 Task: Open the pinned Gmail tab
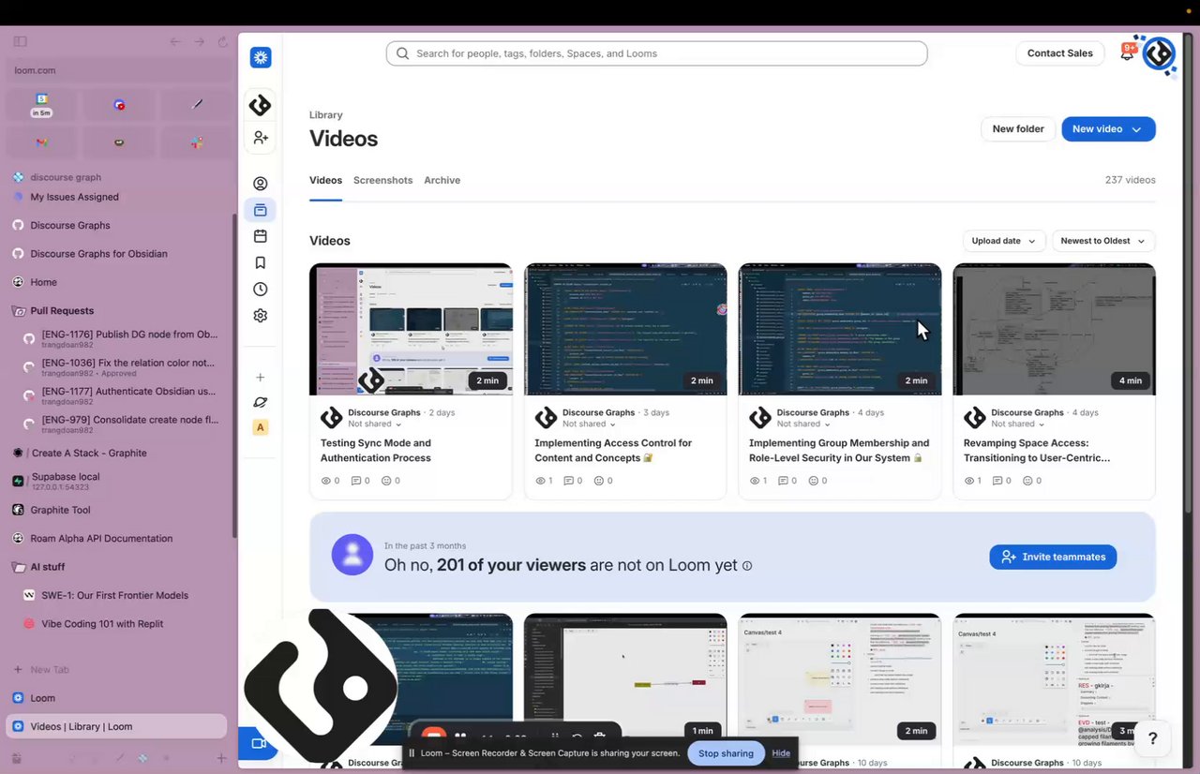tap(41, 142)
